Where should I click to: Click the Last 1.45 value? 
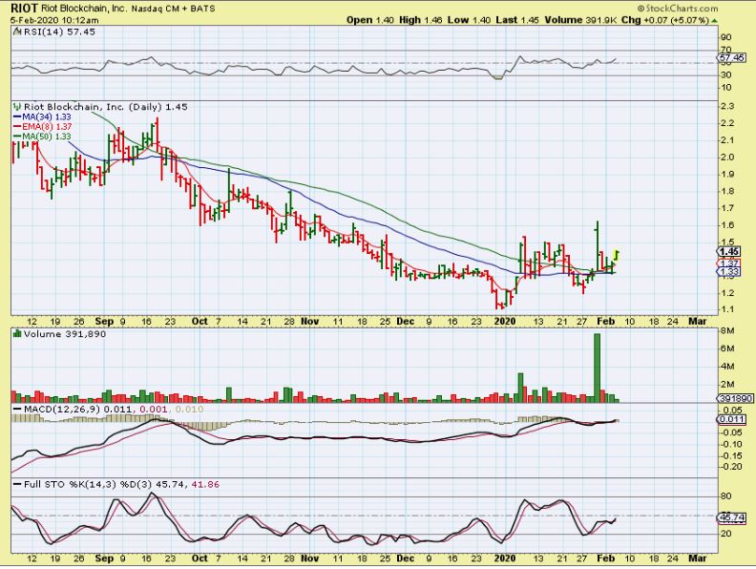pyautogui.click(x=516, y=20)
